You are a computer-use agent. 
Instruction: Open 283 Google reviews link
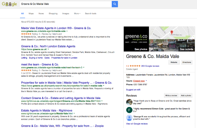pos(150,66)
